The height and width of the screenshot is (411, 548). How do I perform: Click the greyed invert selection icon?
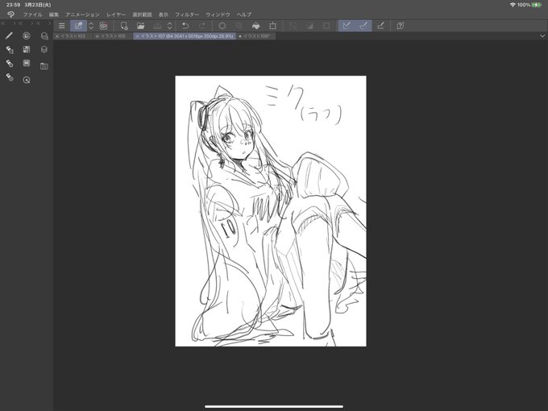pos(309,26)
